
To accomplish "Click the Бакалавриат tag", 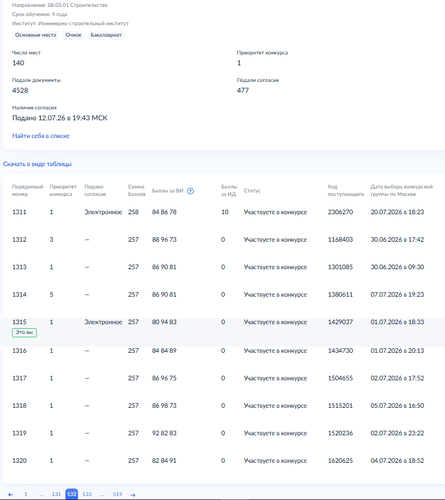I will (106, 35).
